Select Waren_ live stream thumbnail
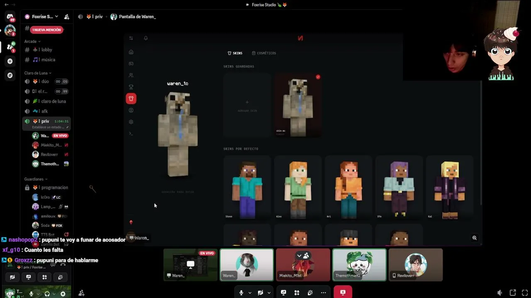This screenshot has height=298, width=531. coord(190,265)
